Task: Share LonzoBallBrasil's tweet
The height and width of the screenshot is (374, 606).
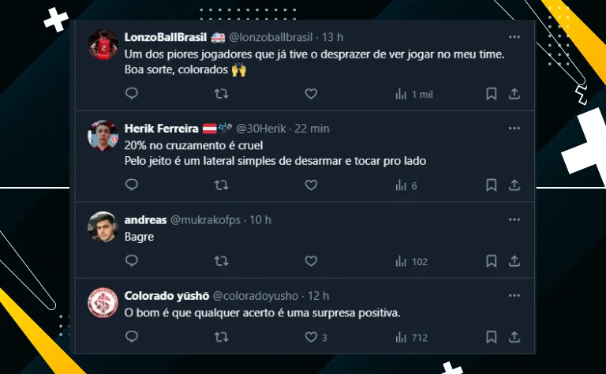Action: coord(514,94)
